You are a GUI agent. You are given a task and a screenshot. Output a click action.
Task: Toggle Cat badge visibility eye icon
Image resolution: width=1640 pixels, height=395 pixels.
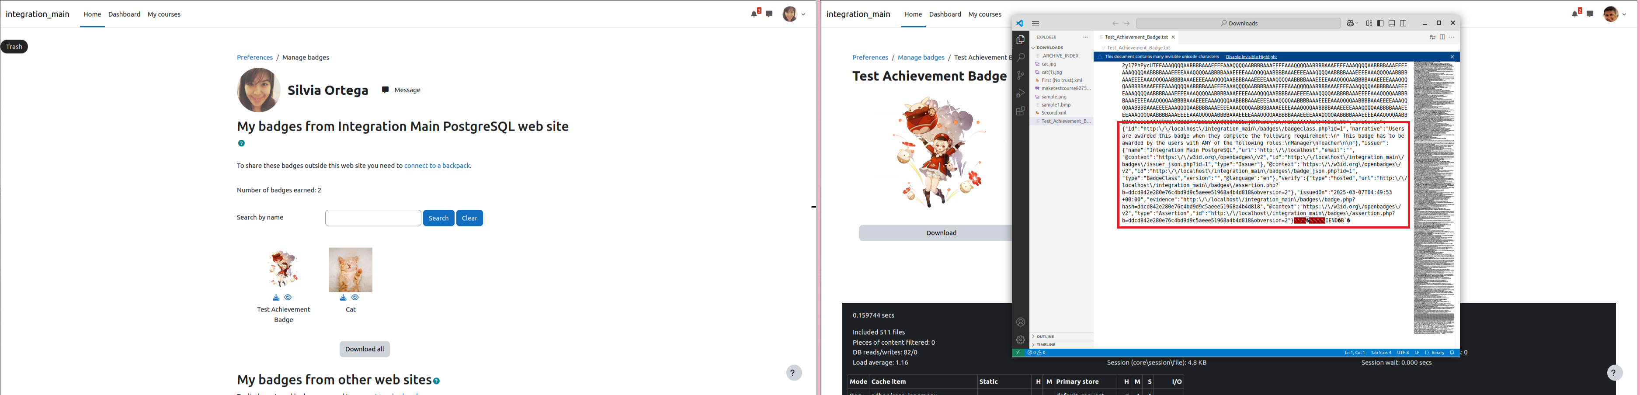pyautogui.click(x=355, y=298)
